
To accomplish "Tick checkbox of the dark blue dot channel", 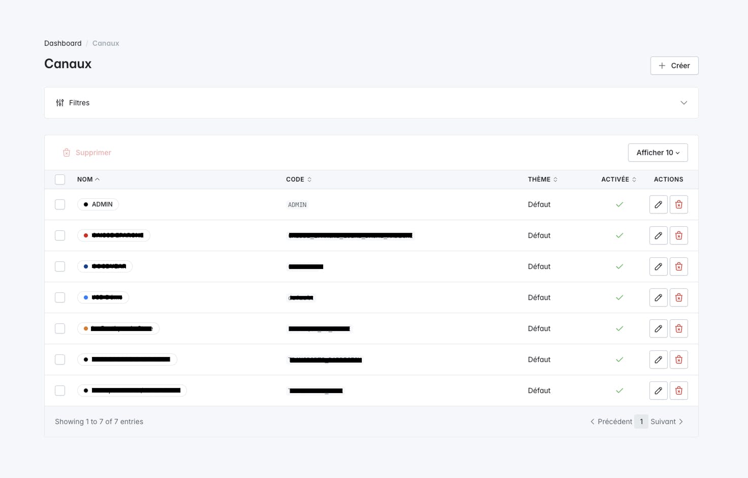I will pyautogui.click(x=60, y=266).
